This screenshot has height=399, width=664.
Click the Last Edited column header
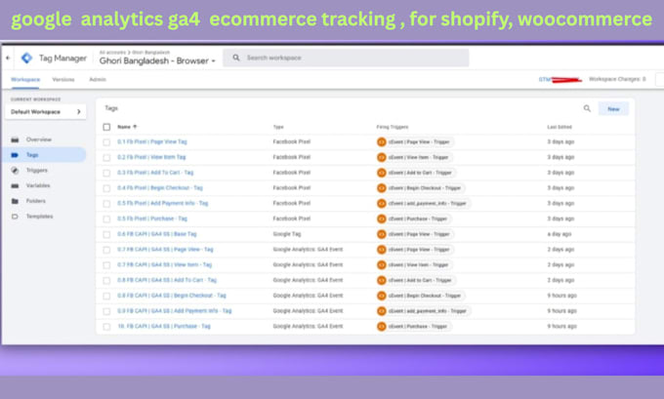pyautogui.click(x=560, y=127)
